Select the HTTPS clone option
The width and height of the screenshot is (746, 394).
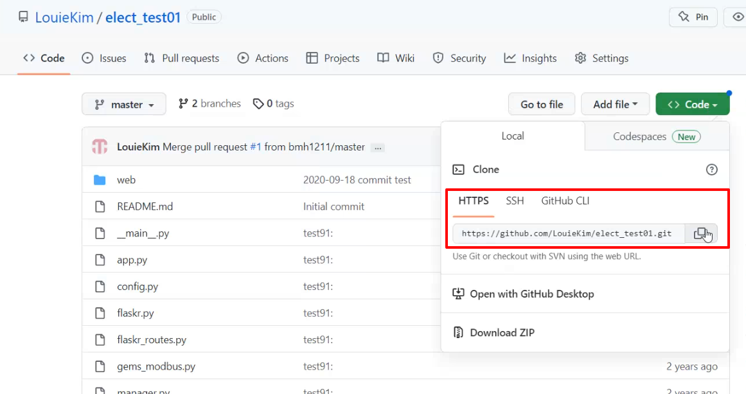tap(474, 201)
